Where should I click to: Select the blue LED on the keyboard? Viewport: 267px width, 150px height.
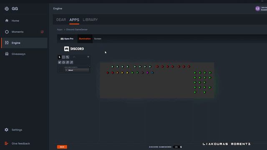[152, 73]
